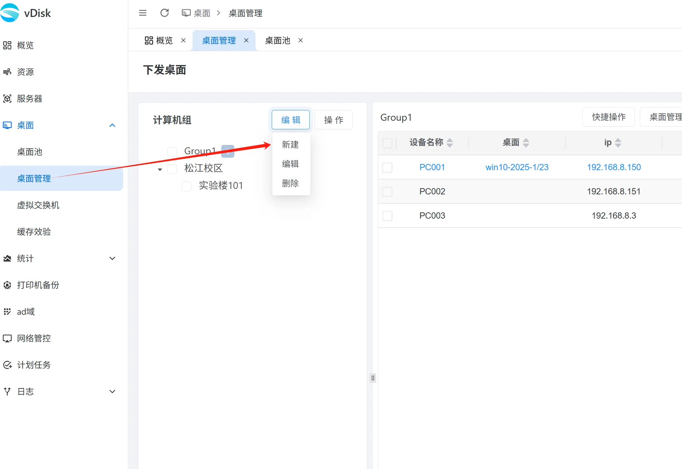Click the 192.168.8.3 IP cell

pos(614,216)
